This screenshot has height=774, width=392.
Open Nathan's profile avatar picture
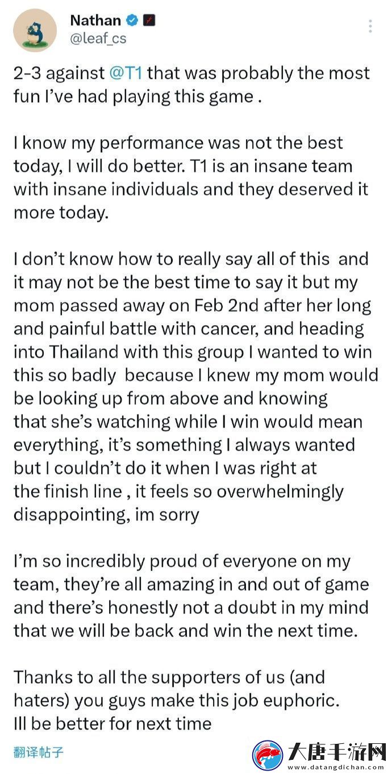[x=35, y=30]
